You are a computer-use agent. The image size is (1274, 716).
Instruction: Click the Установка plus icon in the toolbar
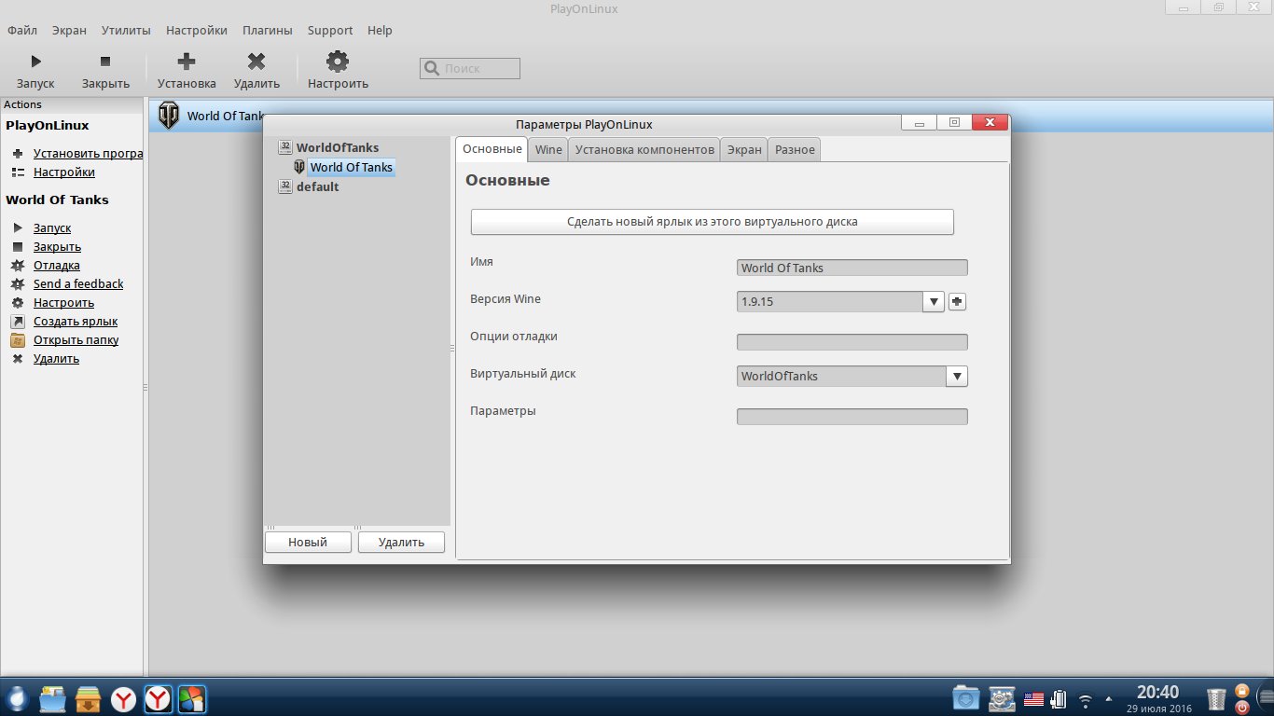(x=187, y=62)
